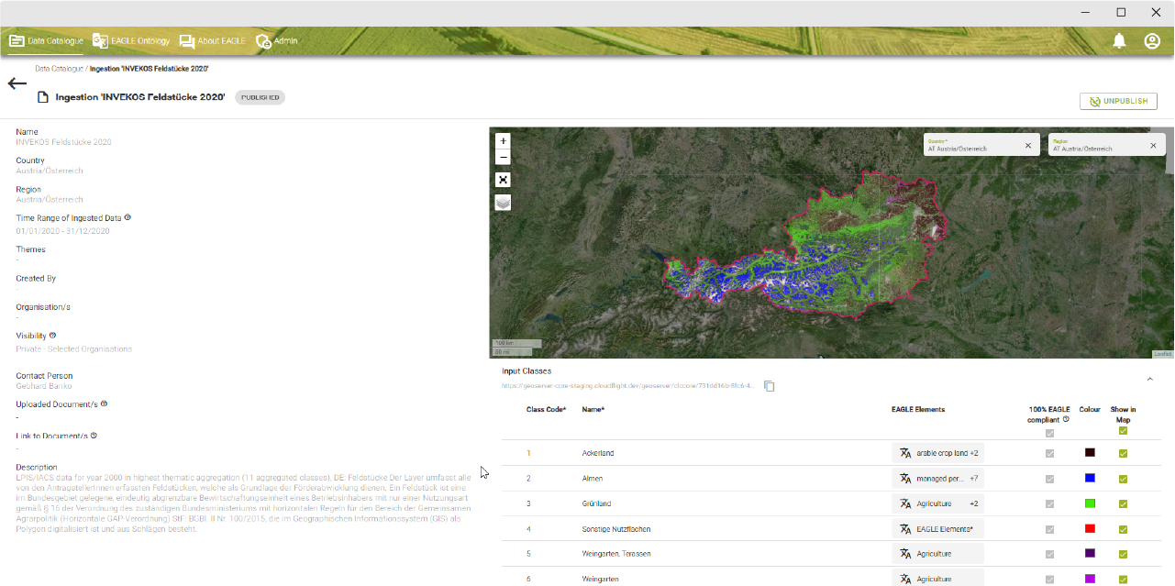Go to the EAGLE Ontology tab
This screenshot has height=586, width=1175.
131,41
